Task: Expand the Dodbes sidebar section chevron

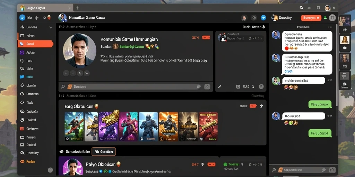Action: tap(51, 28)
